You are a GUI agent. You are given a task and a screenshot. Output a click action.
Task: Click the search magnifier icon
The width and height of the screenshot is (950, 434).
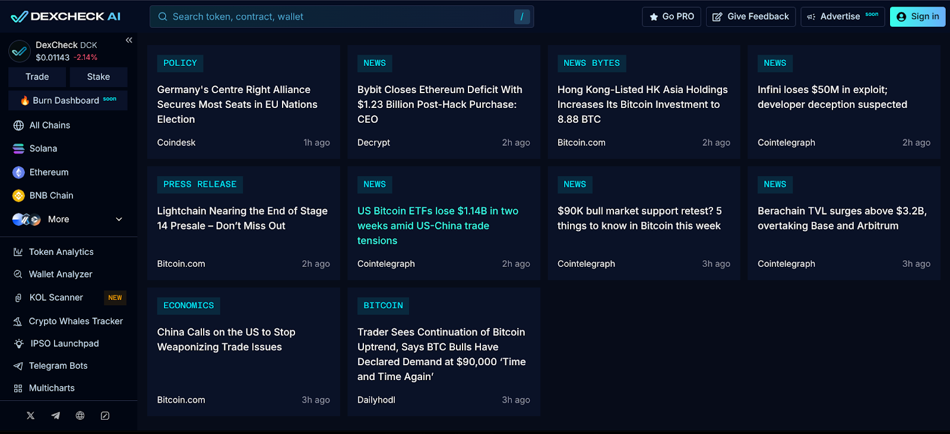163,17
